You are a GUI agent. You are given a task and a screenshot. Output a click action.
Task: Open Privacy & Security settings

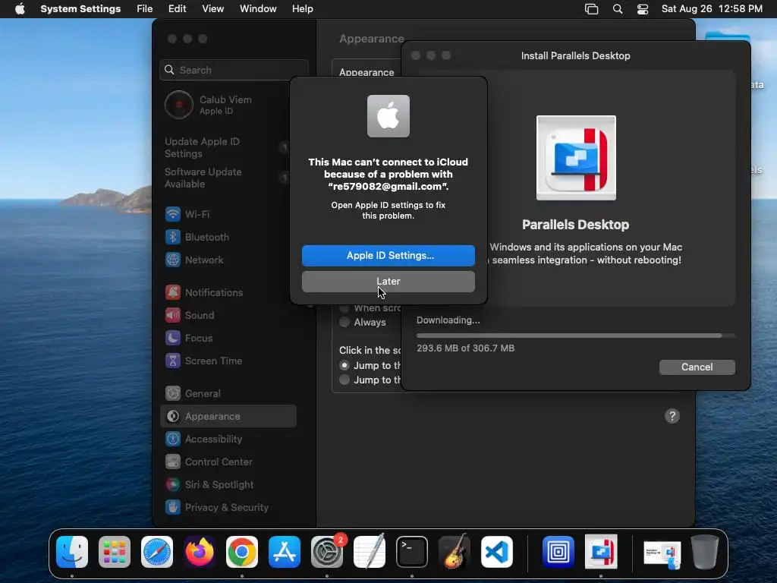click(228, 508)
